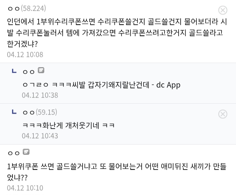Click the gallog icon beside the 10:10 comment nickname
Viewport: 236px width, 195px height.
[26, 152]
